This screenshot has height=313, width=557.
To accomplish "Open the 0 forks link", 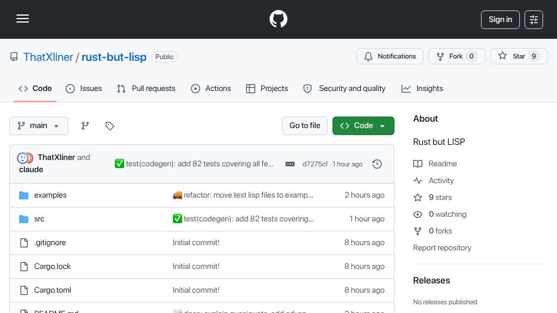I will coord(433,231).
